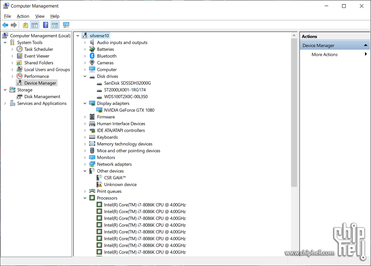371x266 pixels.
Task: Click the NVIDIA GeForce GTX 1080 adapter icon
Action: point(99,110)
